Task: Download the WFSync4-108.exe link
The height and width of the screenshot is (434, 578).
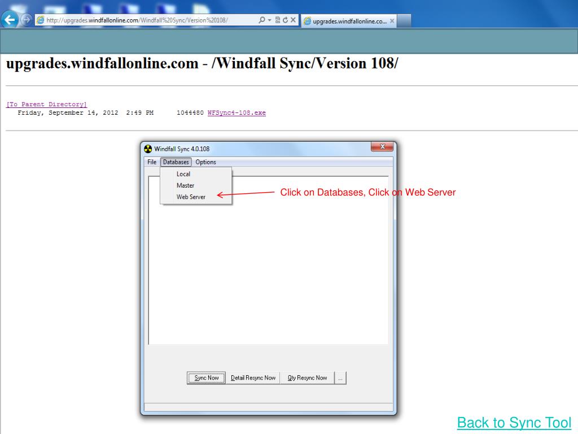Action: (237, 112)
